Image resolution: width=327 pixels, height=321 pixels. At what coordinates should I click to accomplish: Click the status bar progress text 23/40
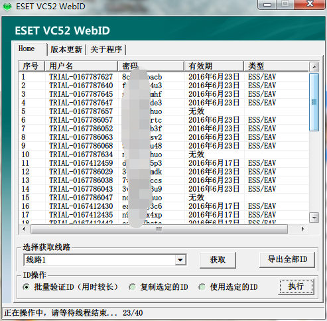coord(133,313)
